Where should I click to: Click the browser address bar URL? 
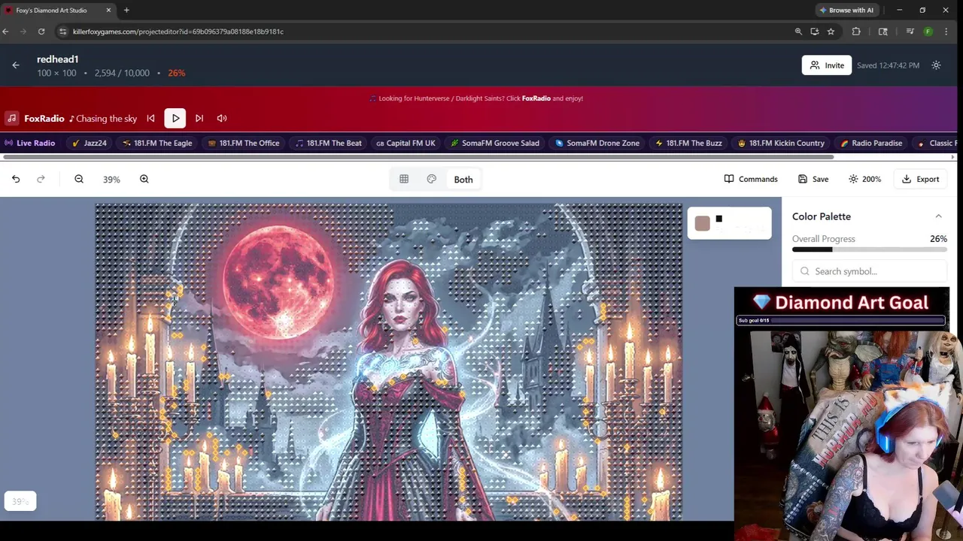[x=178, y=32]
